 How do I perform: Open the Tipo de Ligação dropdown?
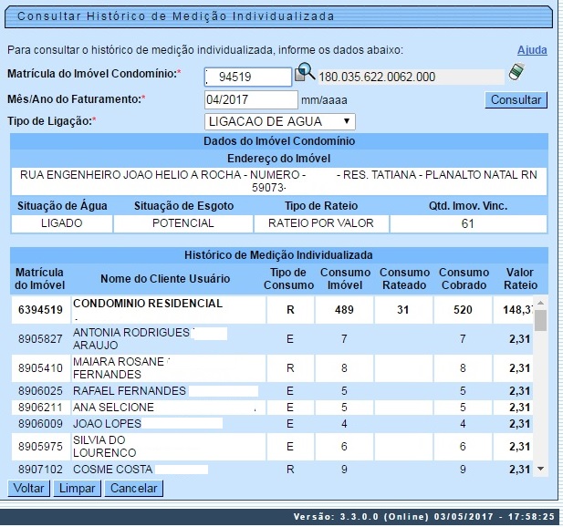[x=280, y=121]
